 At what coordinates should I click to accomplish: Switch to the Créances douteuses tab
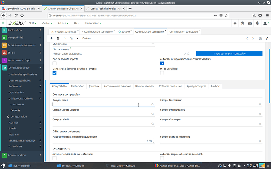tap(170, 86)
